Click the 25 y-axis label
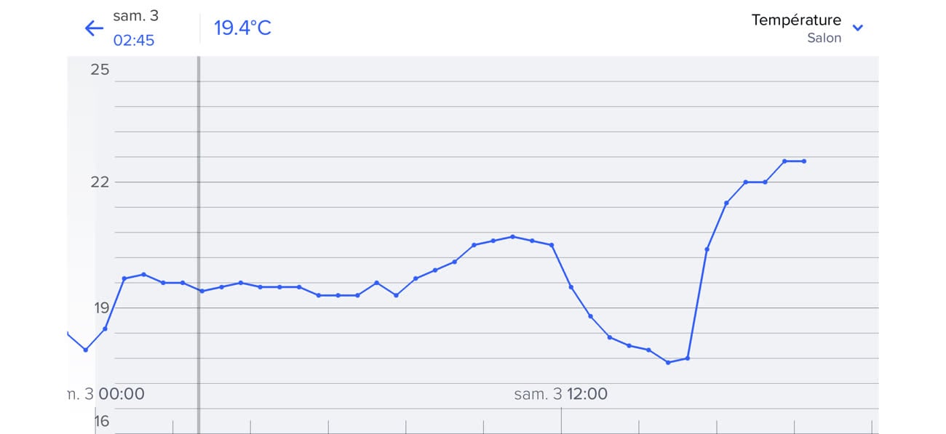Screen dimensions: 946x434 tap(100, 69)
